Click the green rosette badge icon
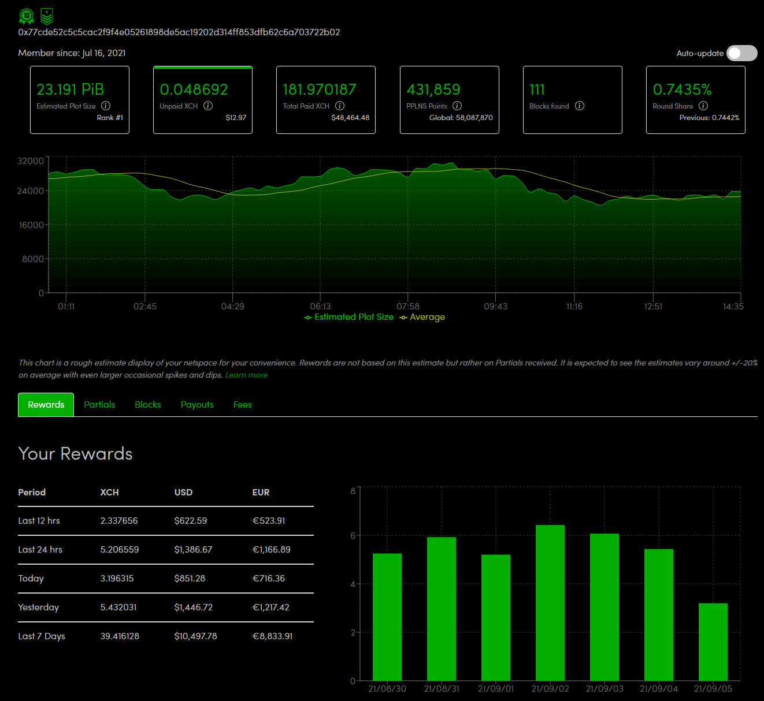764x701 pixels. click(26, 16)
